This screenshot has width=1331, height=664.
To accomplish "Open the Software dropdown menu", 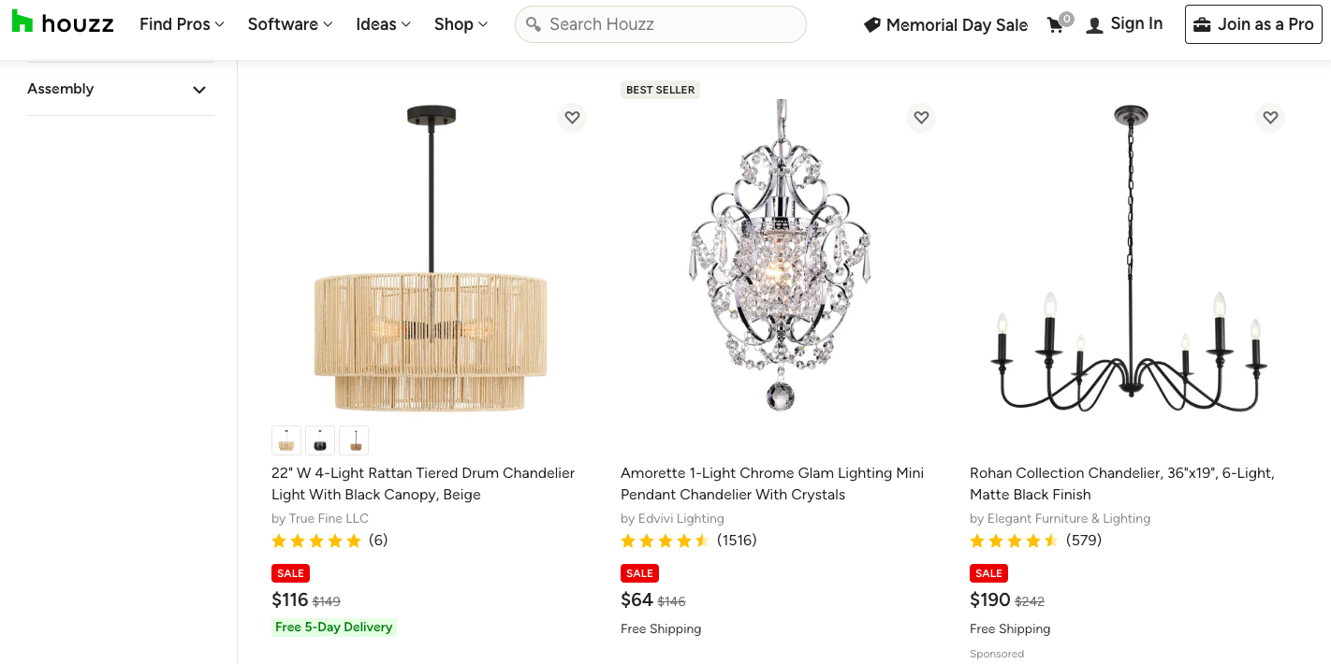I will pos(289,24).
